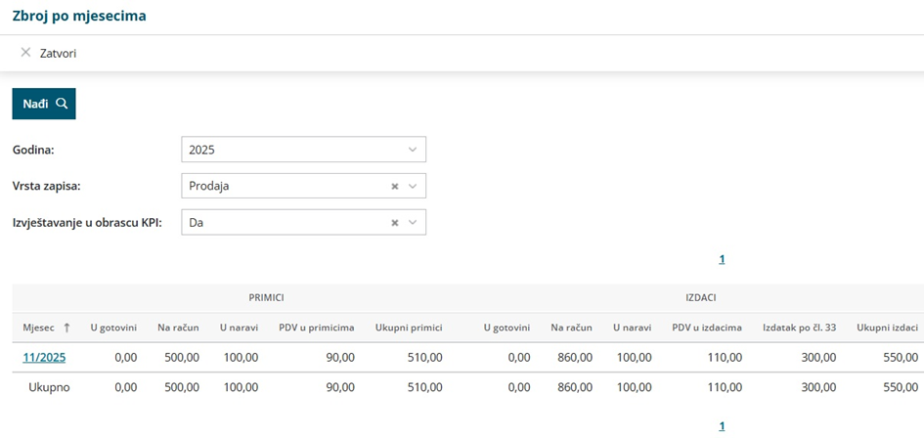Click the Izdatak po čl. 33 header
The image size is (924, 438).
[x=799, y=328]
